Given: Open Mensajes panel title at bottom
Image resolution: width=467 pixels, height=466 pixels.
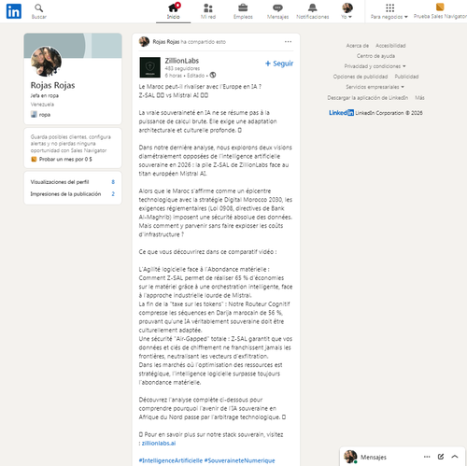Looking at the screenshot, I should (x=374, y=457).
